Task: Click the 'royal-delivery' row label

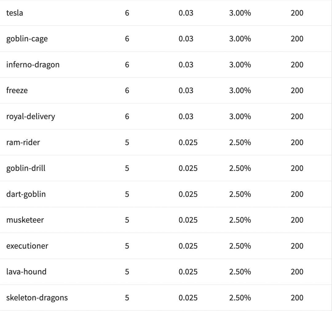Action: click(30, 117)
